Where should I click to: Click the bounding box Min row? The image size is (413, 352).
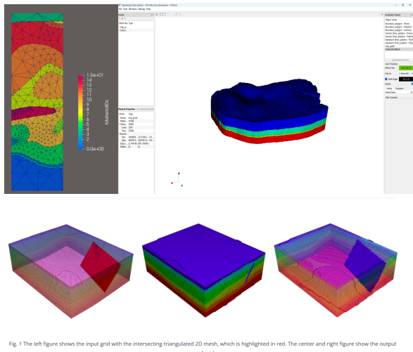[x=136, y=137]
